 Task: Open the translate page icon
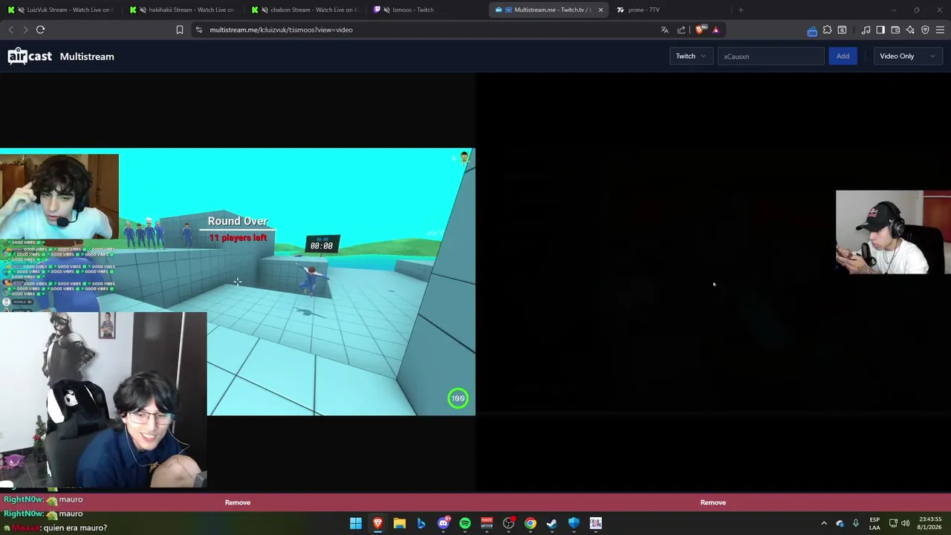coord(664,30)
